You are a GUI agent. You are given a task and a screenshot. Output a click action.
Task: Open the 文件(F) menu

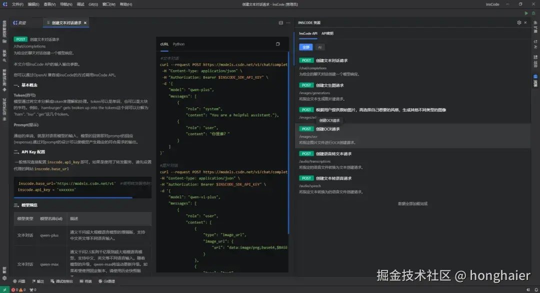[x=17, y=5]
